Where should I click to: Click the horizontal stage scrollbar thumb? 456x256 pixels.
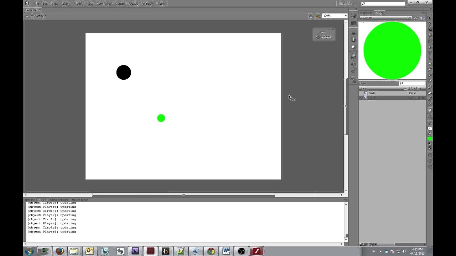(x=183, y=195)
